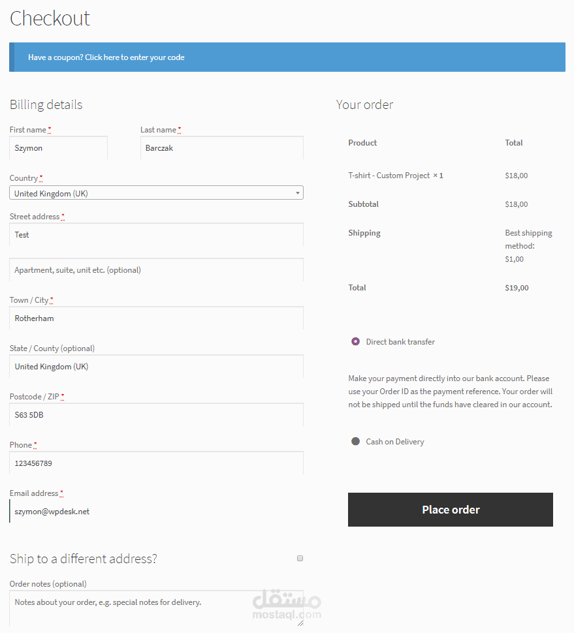Select Direct bank transfer payment method
Image resolution: width=574 pixels, height=633 pixels.
point(355,341)
